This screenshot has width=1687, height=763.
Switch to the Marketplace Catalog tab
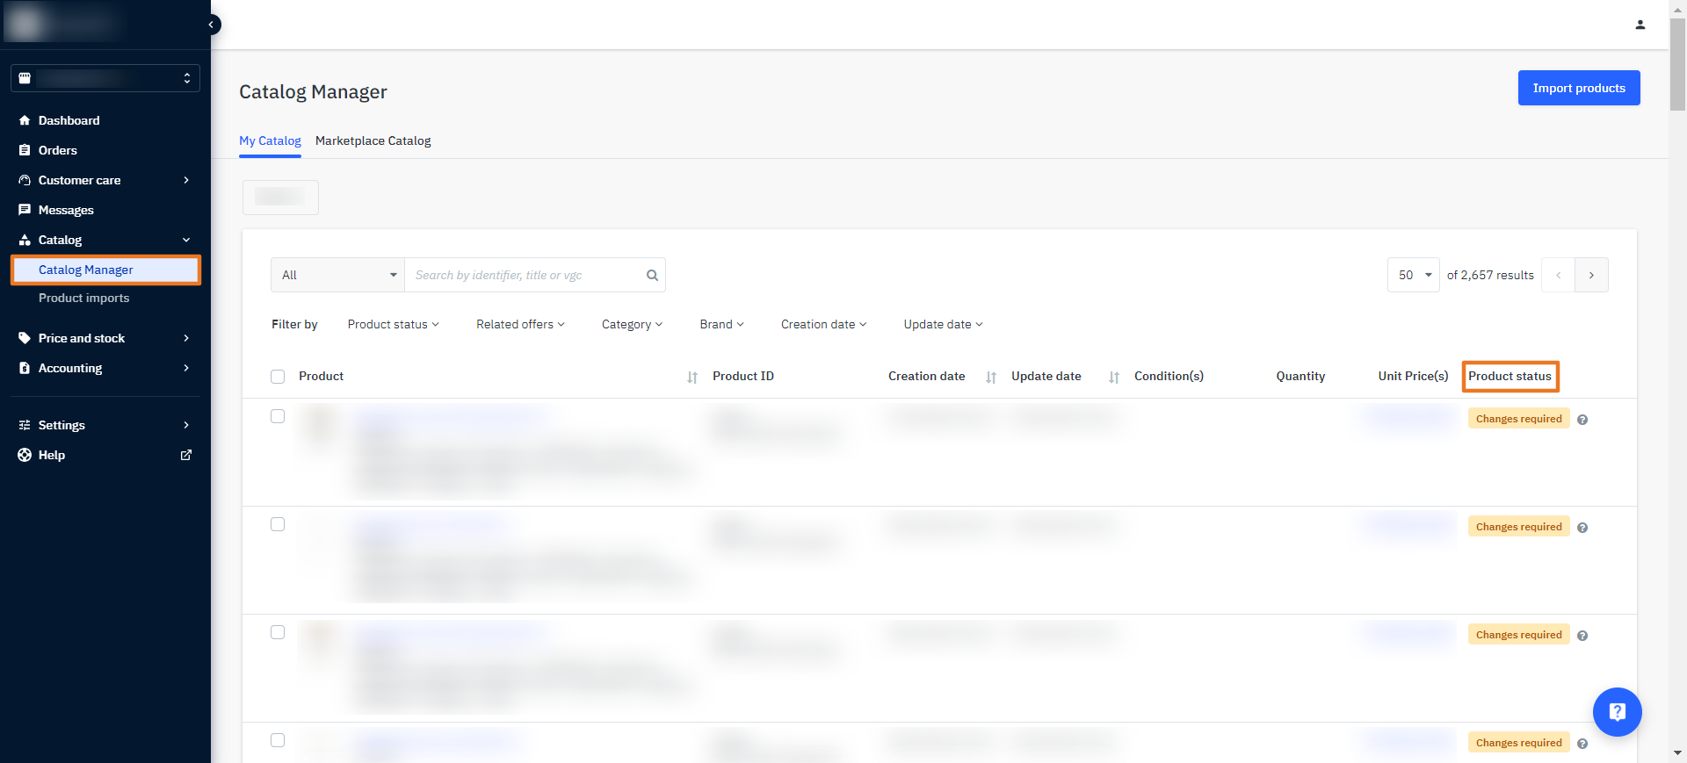[373, 140]
